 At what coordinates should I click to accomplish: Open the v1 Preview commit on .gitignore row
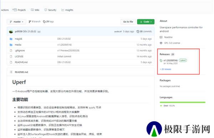tap(68, 50)
